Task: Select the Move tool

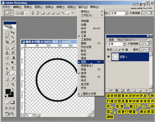Action: [13, 32]
